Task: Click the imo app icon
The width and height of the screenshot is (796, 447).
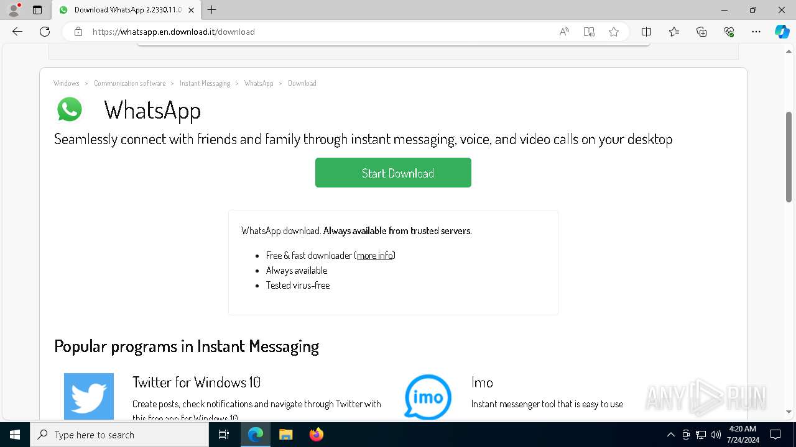Action: [x=428, y=396]
